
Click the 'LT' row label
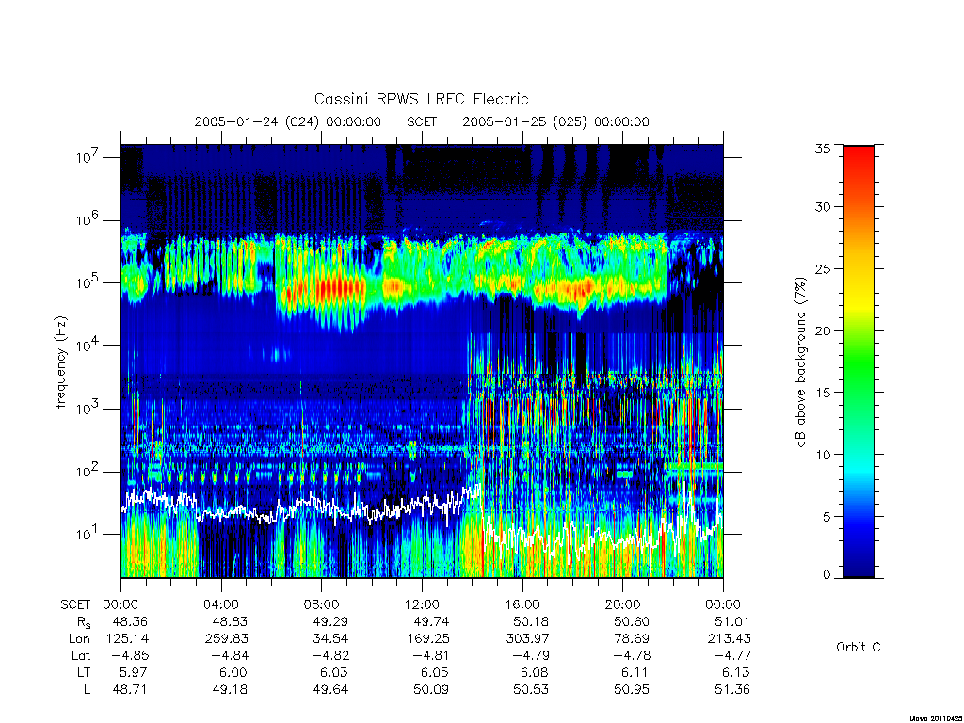tap(84, 672)
